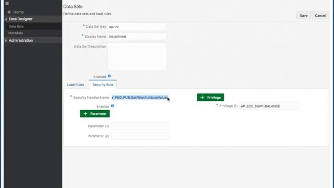Focus the Display Name field

[137, 37]
